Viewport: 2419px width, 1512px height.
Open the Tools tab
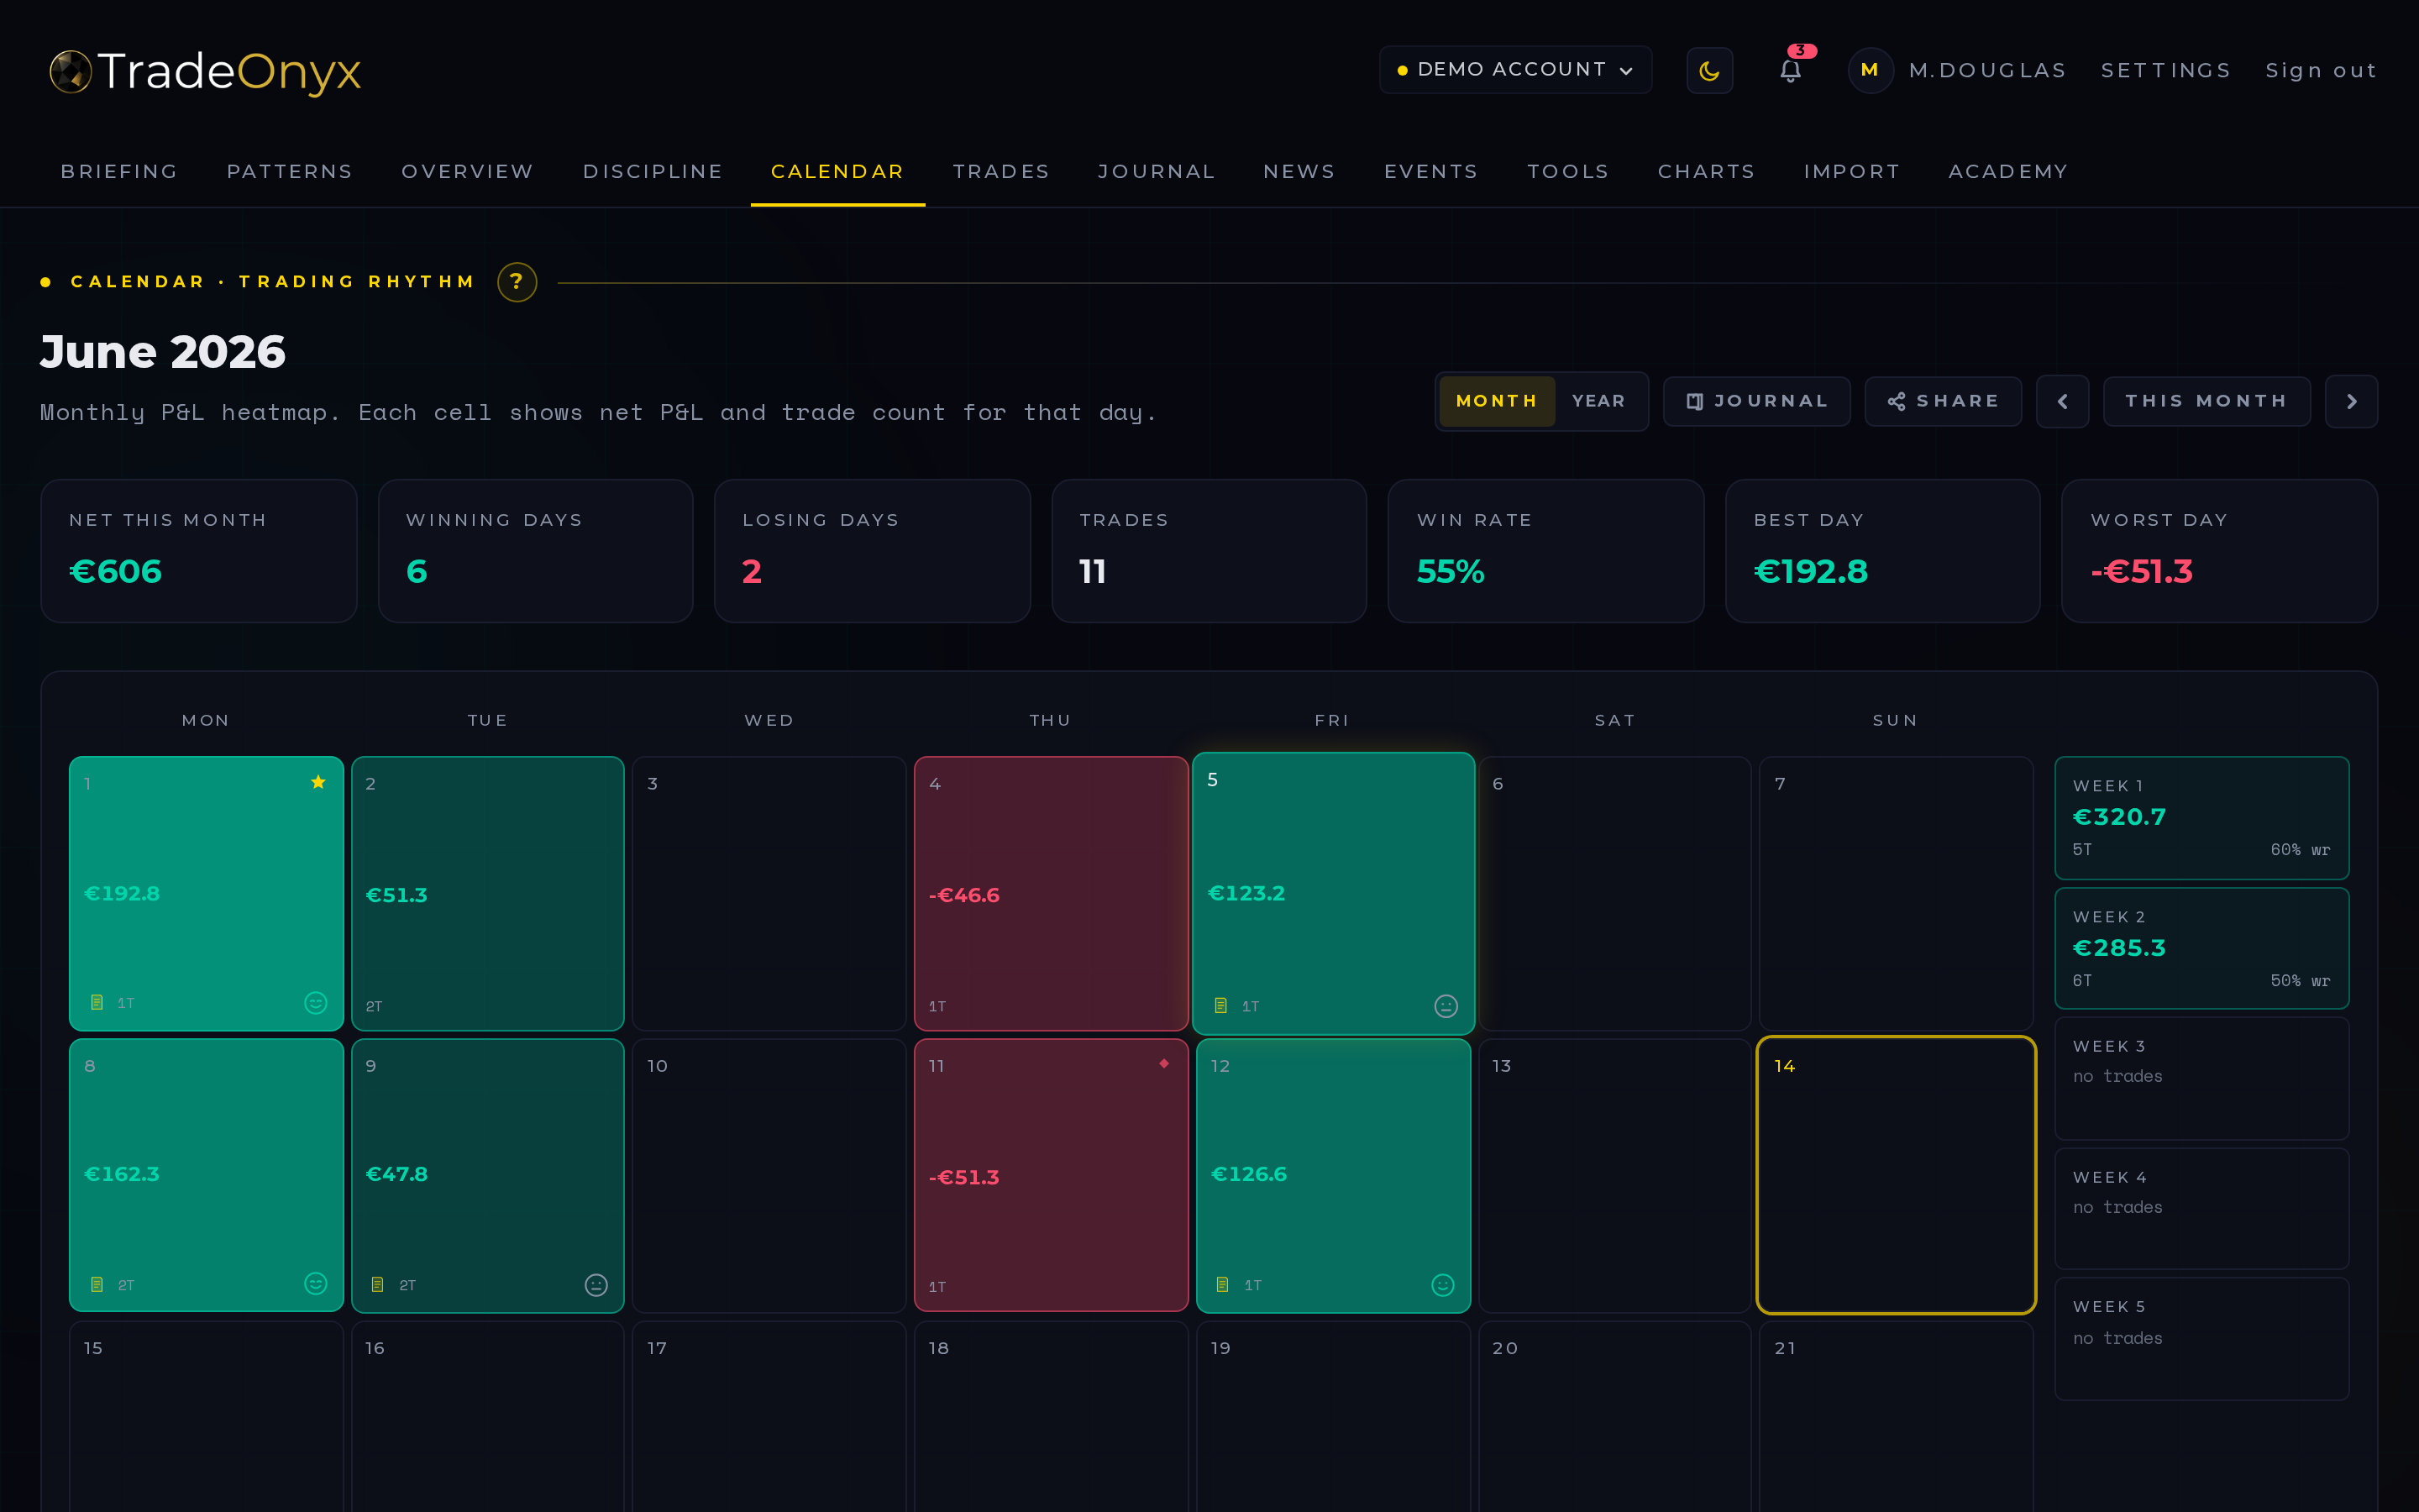(x=1568, y=171)
